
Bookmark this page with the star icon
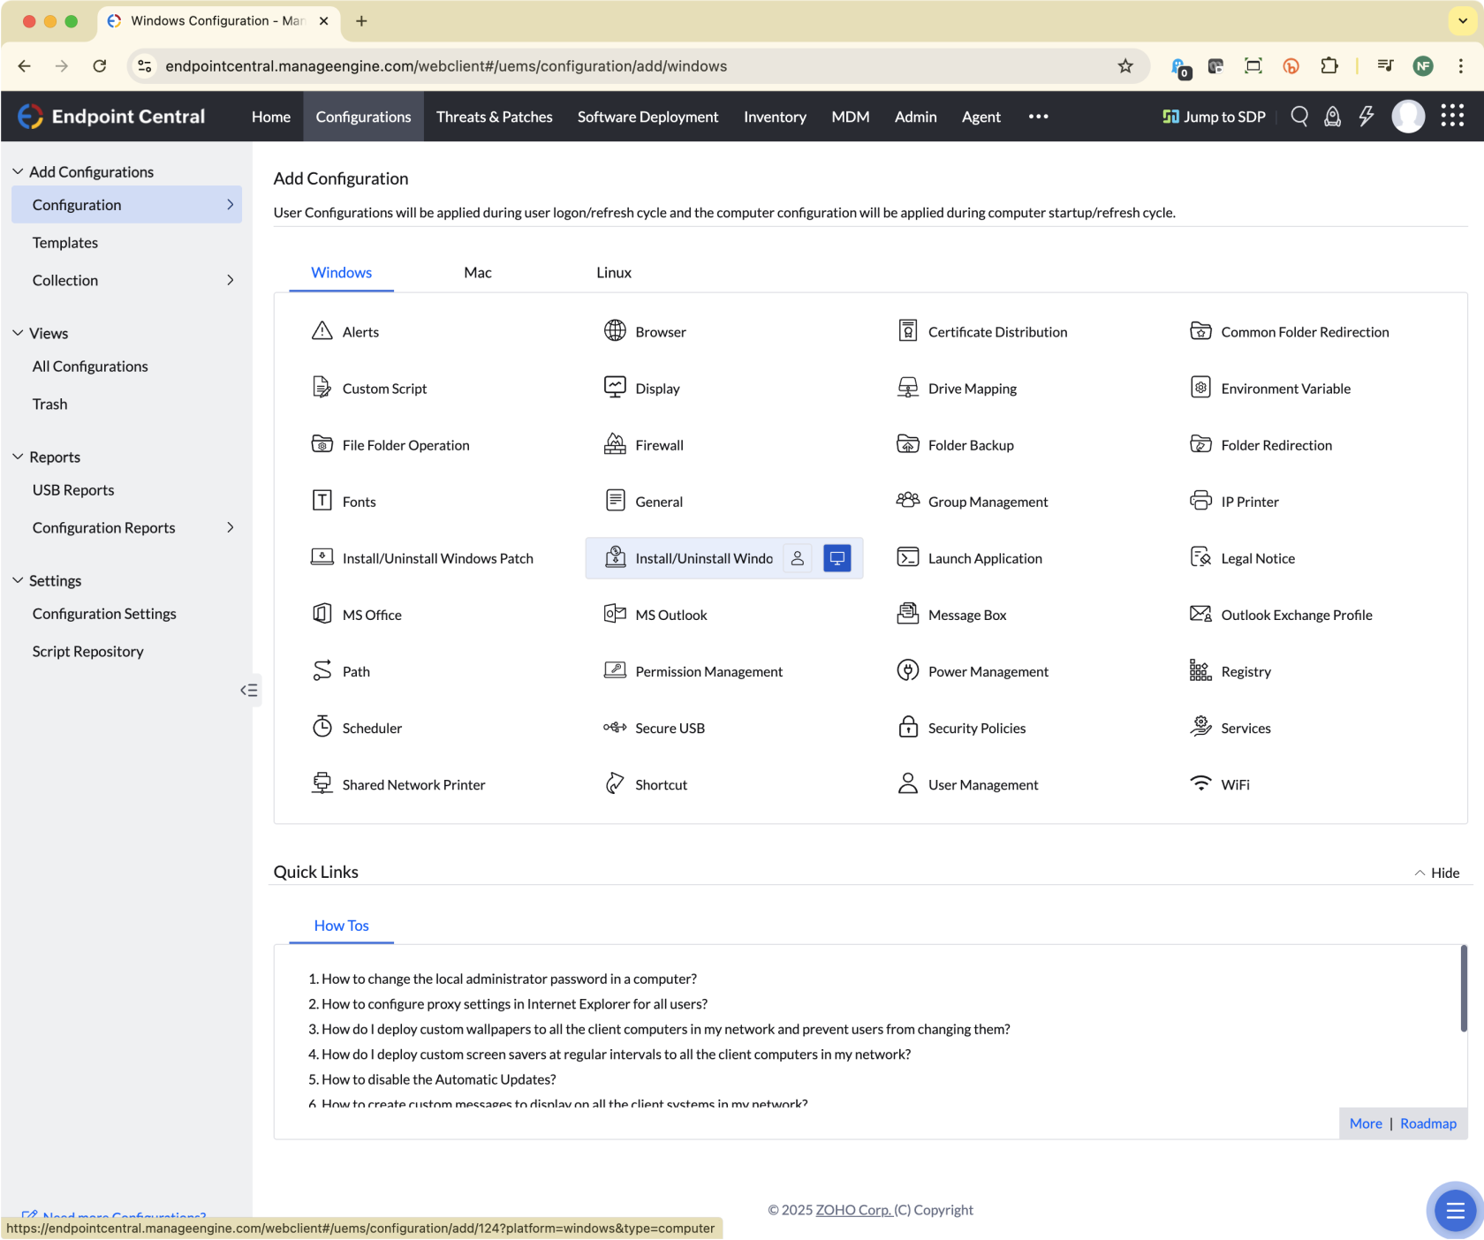(1125, 66)
